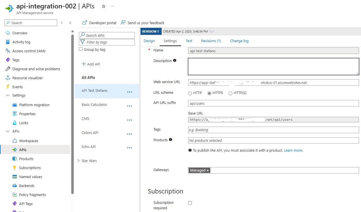
Task: Click the Subscriptions key icon
Action: click(x=15, y=168)
